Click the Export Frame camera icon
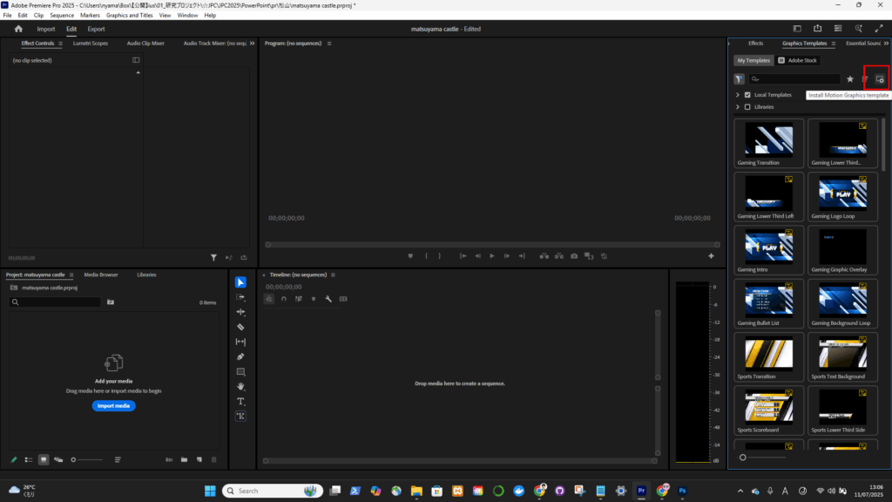Viewport: 892px width, 502px height. pyautogui.click(x=574, y=256)
